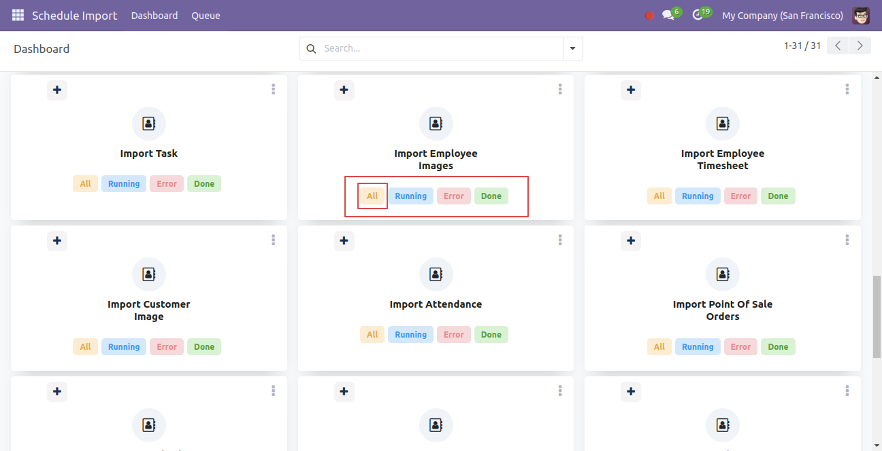Click Running on Import Employee Images
The image size is (882, 451).
click(x=411, y=196)
